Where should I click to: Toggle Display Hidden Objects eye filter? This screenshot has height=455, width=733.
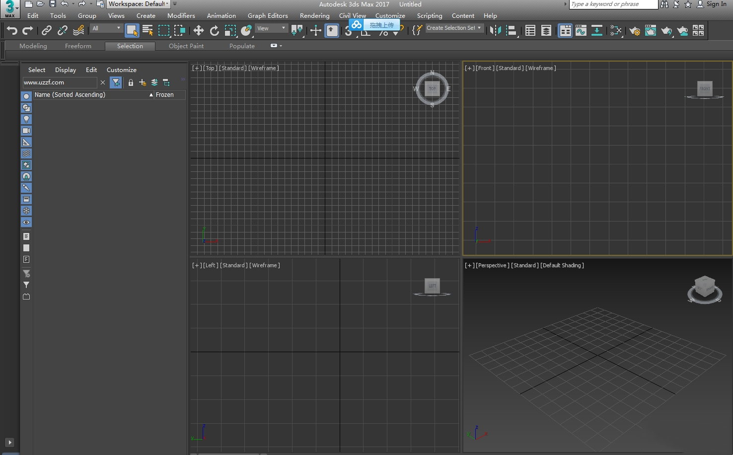(x=26, y=222)
